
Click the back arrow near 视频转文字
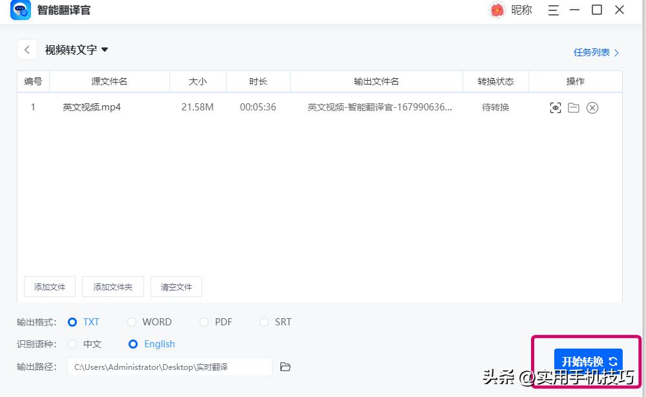pos(26,50)
